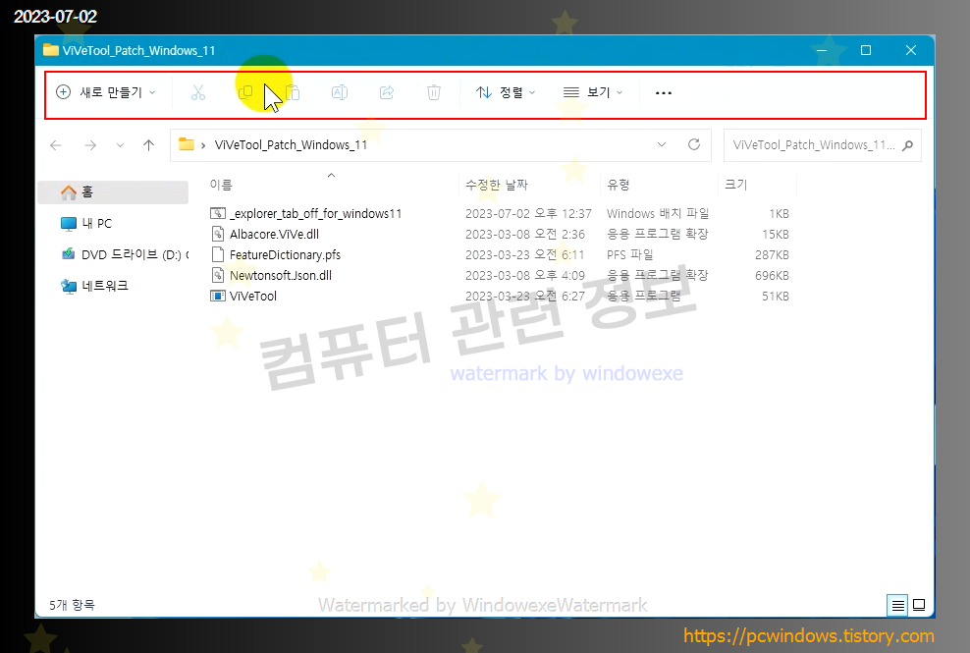Open the 보기 (View) dropdown
The width and height of the screenshot is (970, 653).
click(x=593, y=92)
